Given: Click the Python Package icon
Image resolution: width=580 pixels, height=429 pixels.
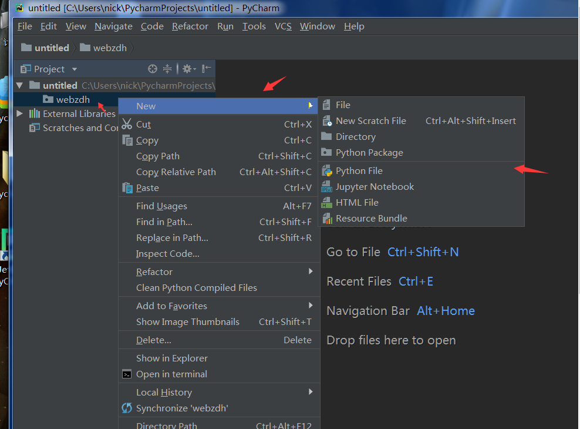Looking at the screenshot, I should (x=326, y=152).
